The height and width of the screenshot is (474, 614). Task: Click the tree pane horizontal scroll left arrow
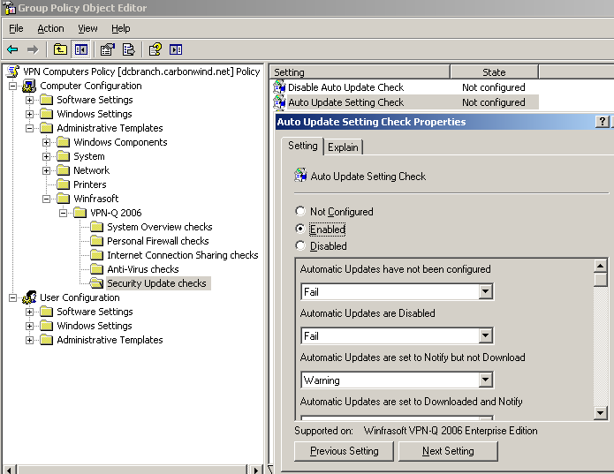click(10, 470)
